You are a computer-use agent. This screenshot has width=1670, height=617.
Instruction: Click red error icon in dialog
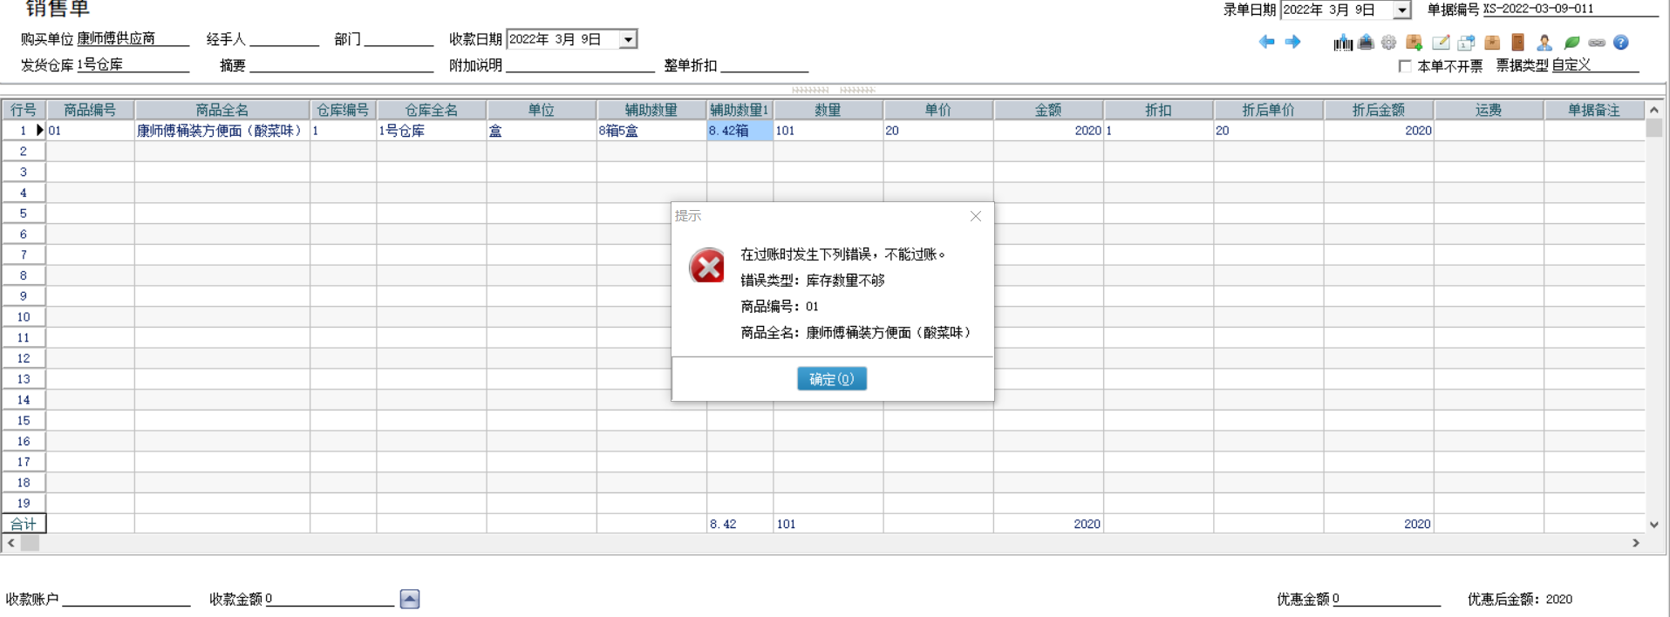coord(706,266)
